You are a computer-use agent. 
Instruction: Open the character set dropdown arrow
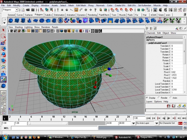[156, 123]
